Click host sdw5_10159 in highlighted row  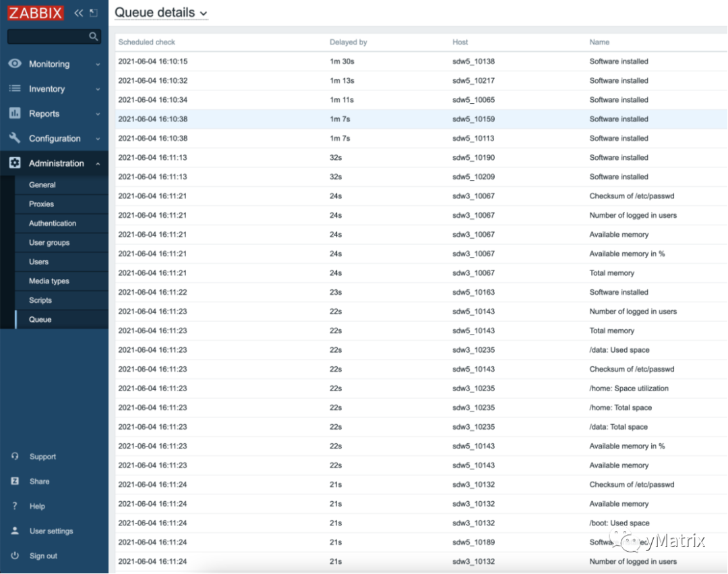(x=474, y=119)
